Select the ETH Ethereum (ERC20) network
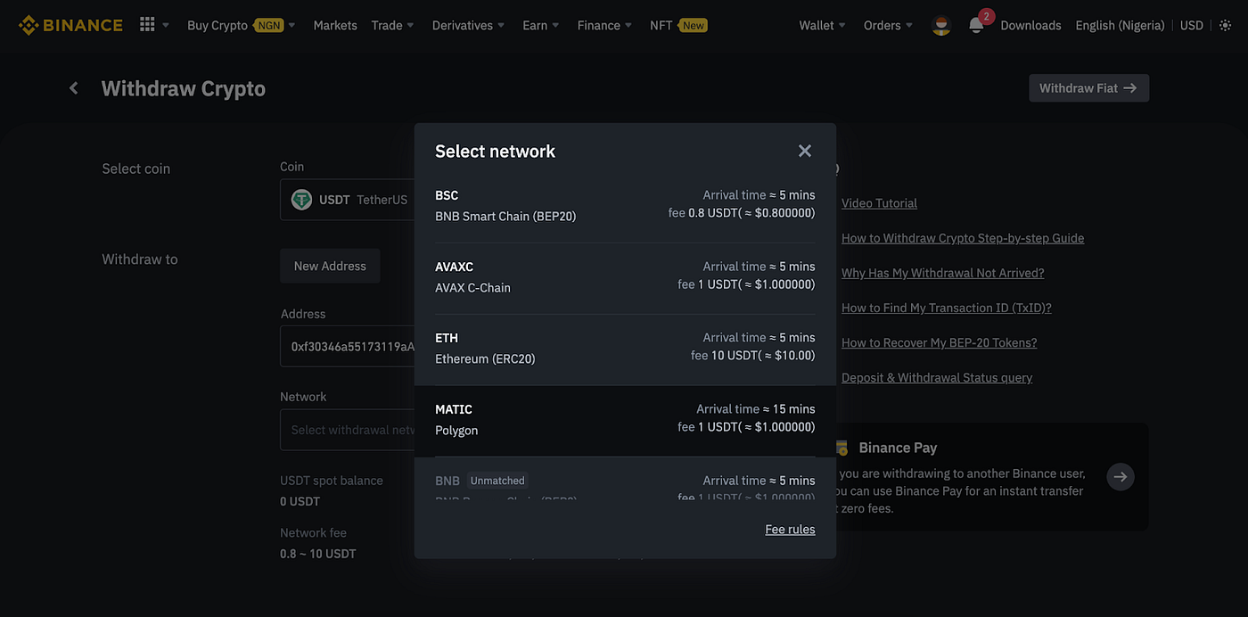This screenshot has height=617, width=1248. pos(625,349)
